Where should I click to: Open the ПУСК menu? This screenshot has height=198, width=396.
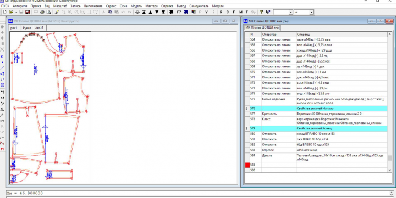coord(5,6)
